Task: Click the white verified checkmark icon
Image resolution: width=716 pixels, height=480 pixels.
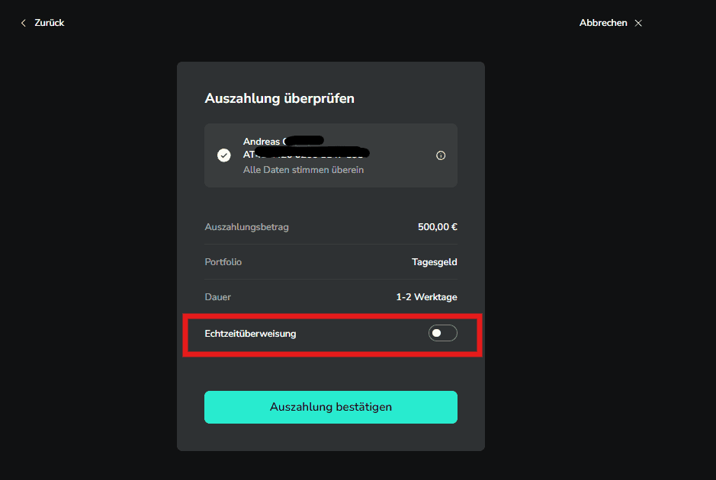Action: 223,155
